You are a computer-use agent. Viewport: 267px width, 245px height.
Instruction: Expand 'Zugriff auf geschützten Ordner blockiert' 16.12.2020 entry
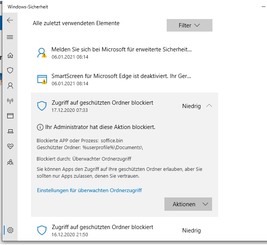coord(124,231)
